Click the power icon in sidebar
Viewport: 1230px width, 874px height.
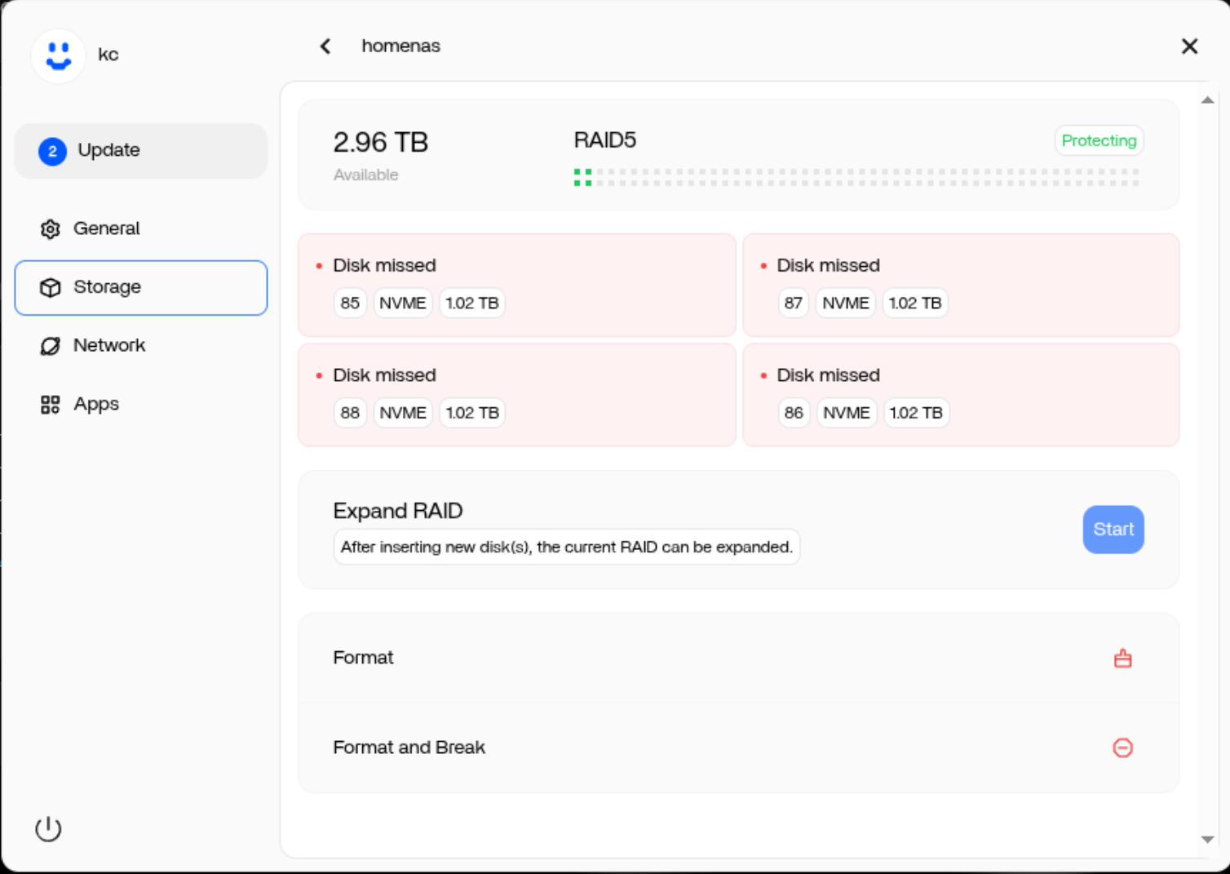(48, 828)
